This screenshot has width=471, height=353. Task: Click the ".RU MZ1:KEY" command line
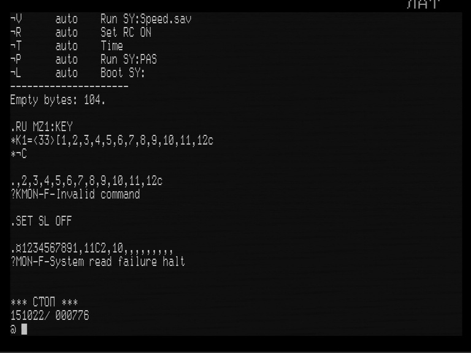click(42, 127)
